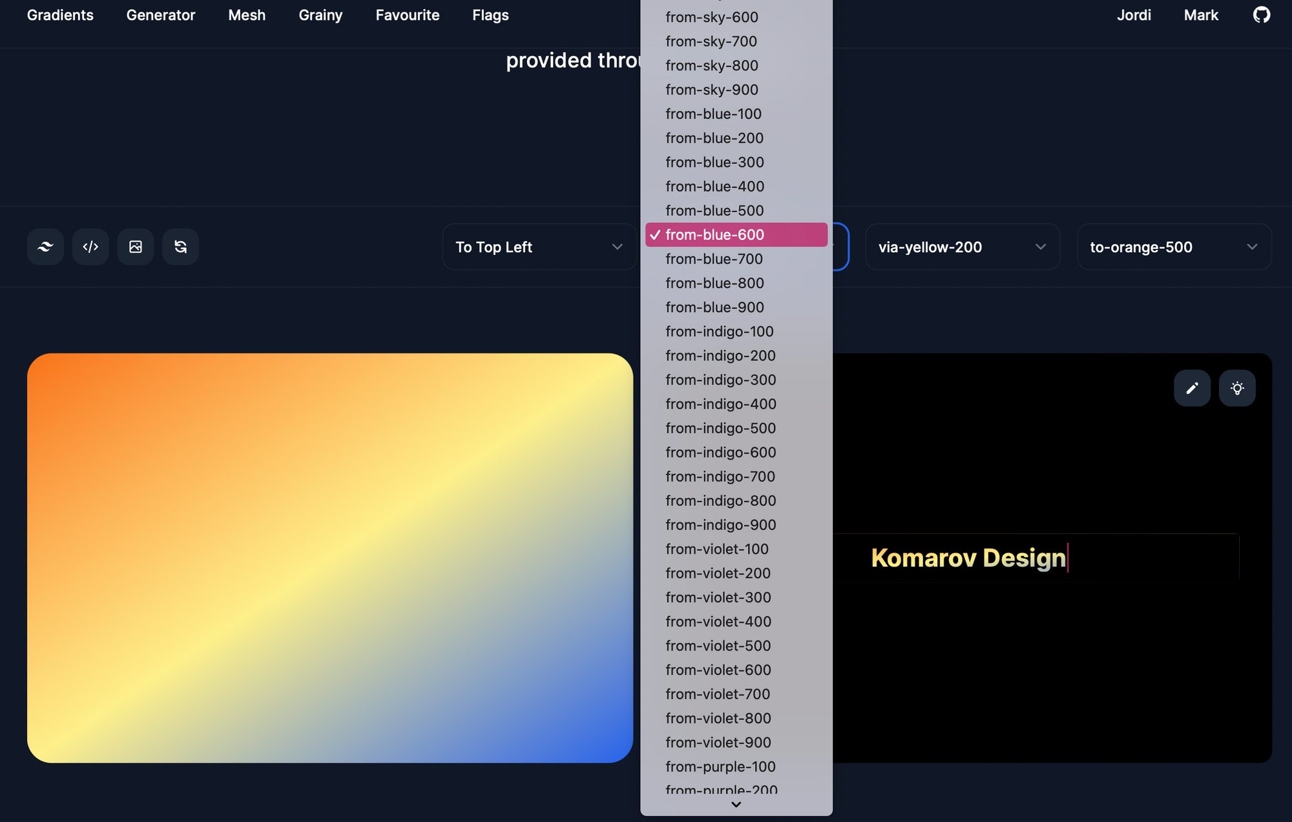Click the Komarov Design text field
This screenshot has width=1292, height=822.
(1034, 558)
